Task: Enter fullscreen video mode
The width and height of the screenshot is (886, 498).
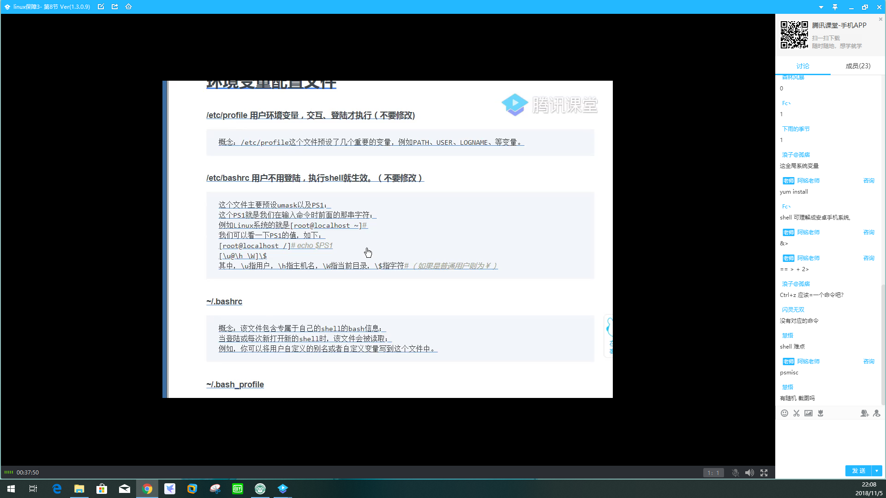Action: click(x=764, y=473)
